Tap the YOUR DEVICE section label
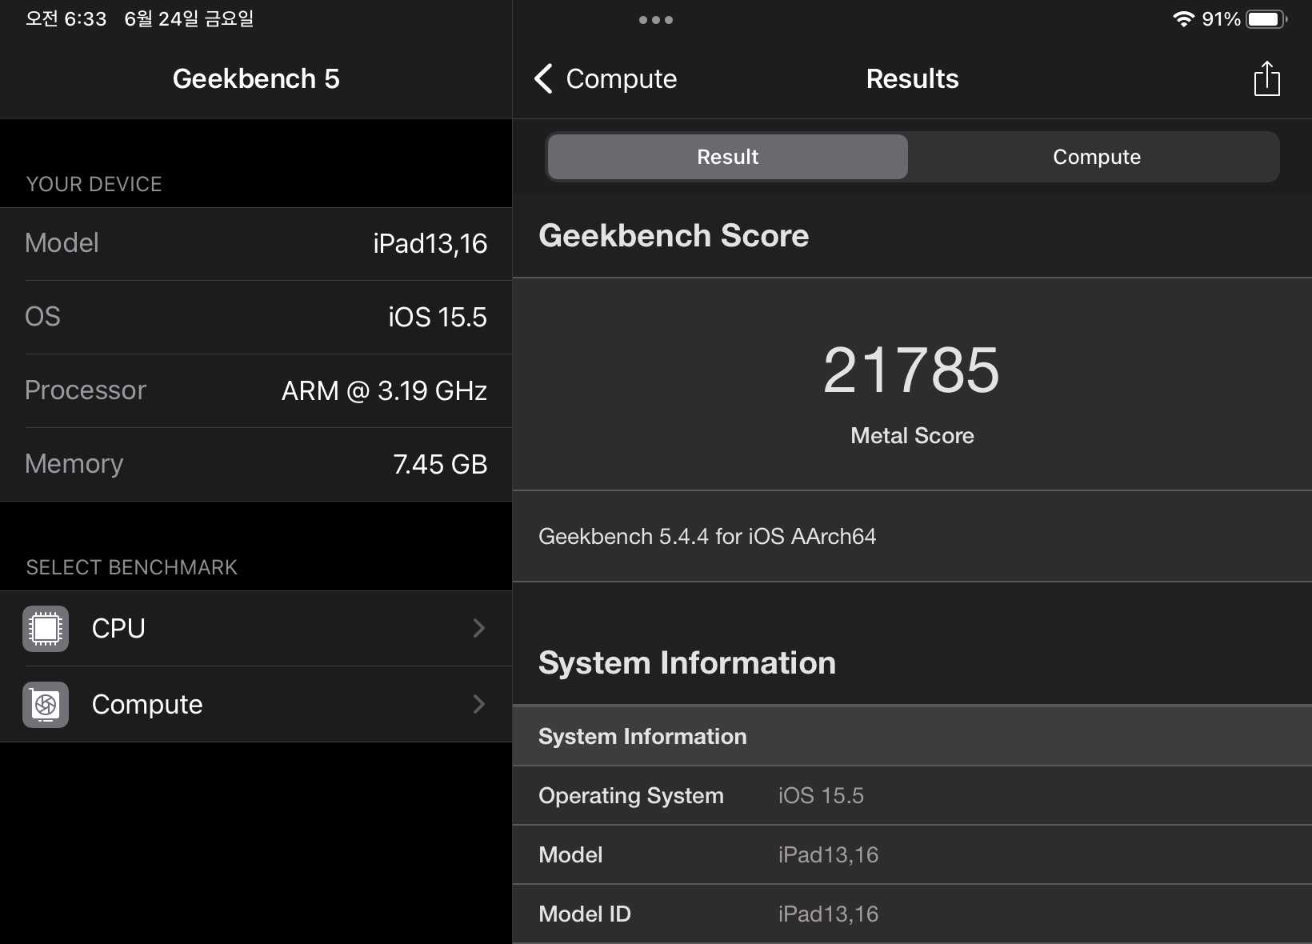The width and height of the screenshot is (1312, 944). (94, 184)
